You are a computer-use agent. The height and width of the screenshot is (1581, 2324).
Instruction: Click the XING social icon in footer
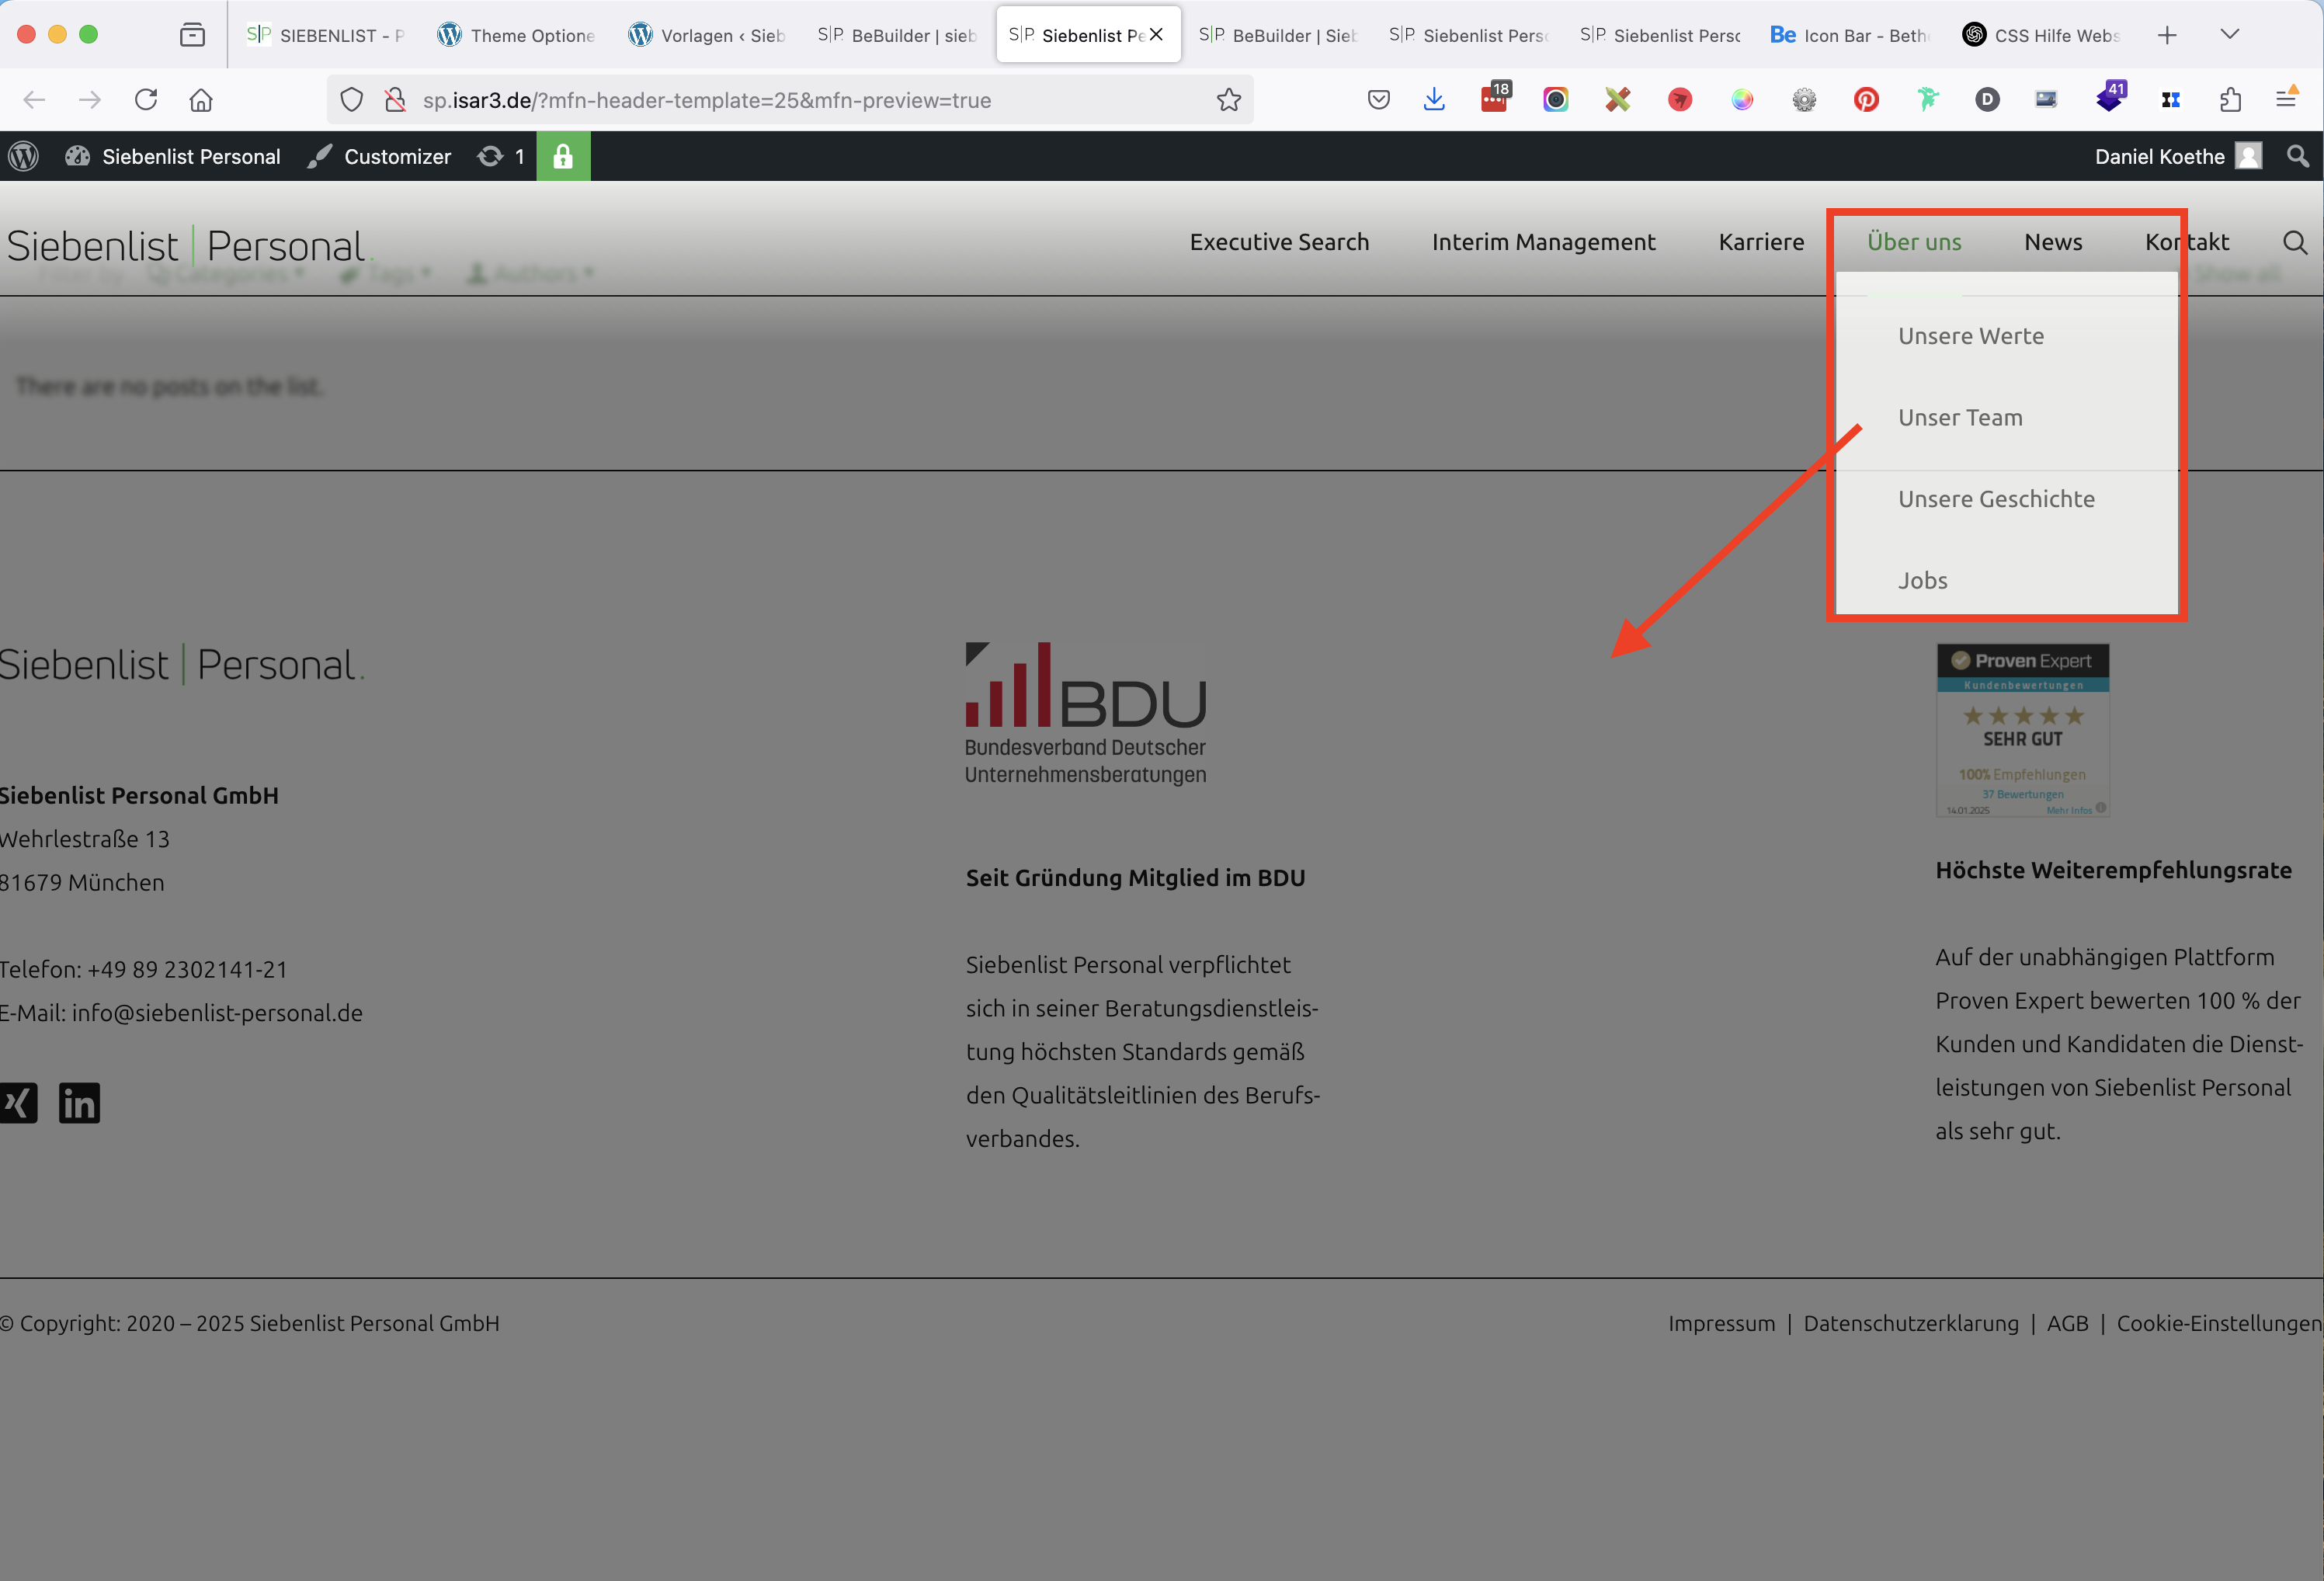[18, 1103]
